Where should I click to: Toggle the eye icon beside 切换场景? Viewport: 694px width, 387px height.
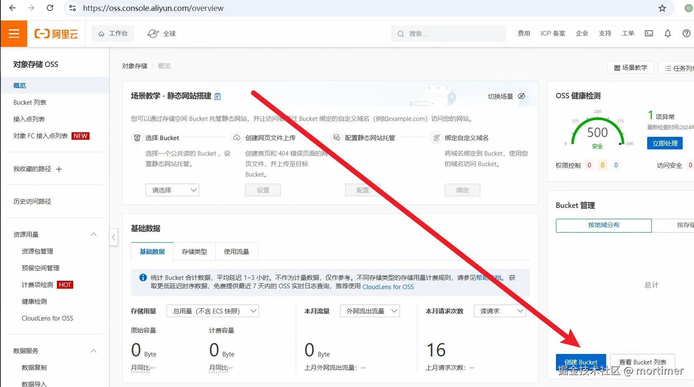click(521, 96)
